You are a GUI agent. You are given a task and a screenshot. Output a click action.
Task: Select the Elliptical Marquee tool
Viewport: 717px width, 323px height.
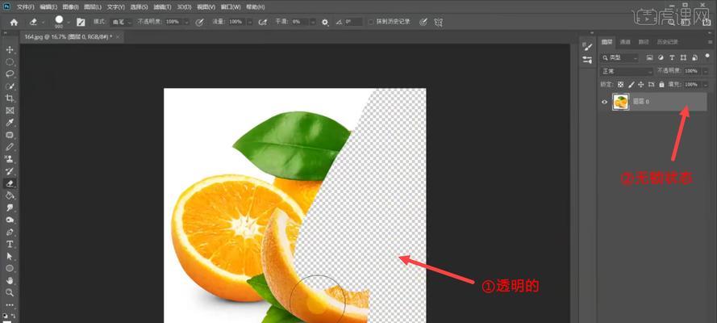point(10,61)
